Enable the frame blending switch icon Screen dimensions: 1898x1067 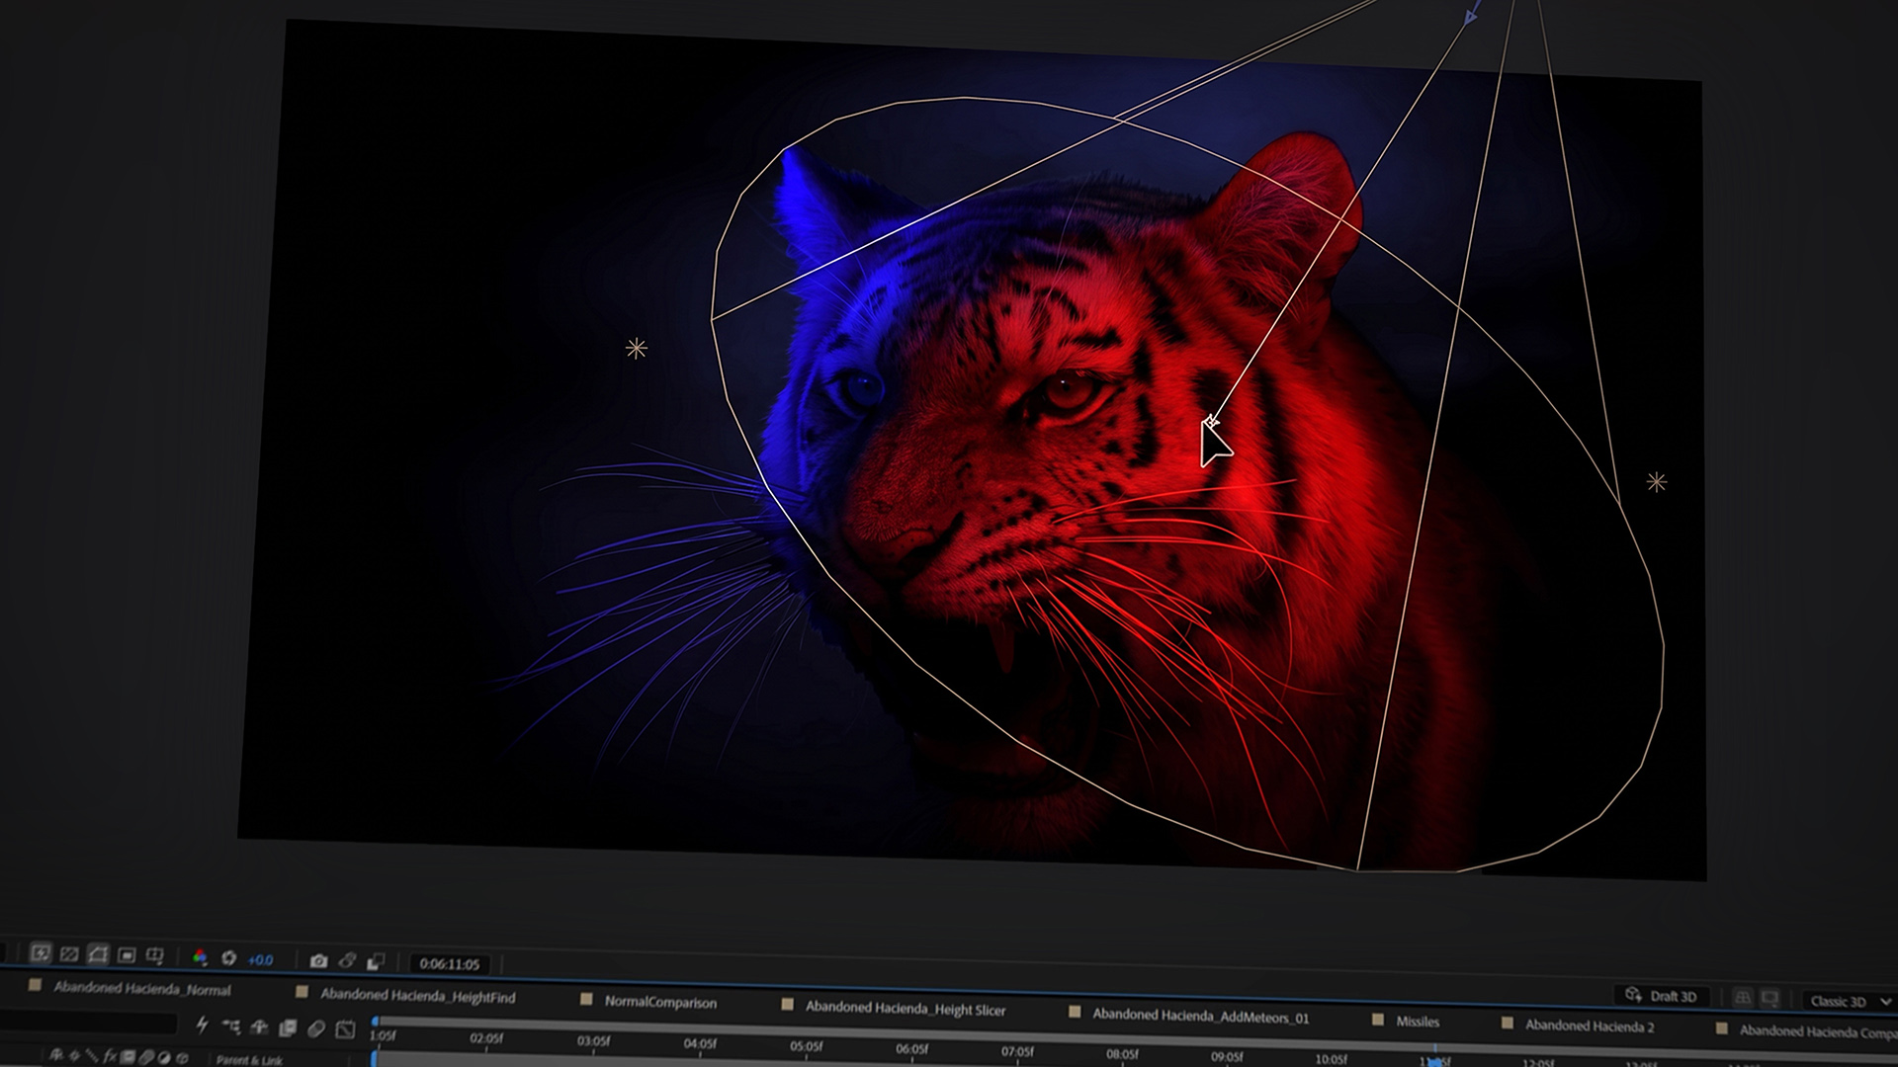pyautogui.click(x=288, y=1028)
